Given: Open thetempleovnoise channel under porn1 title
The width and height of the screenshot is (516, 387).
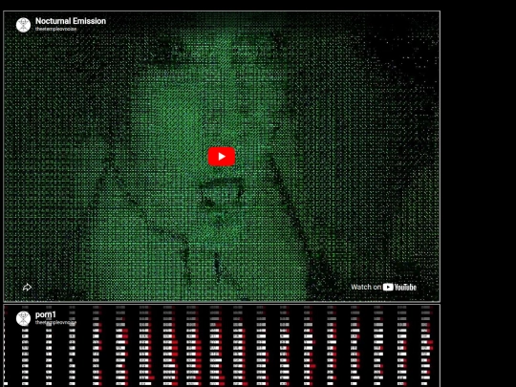Looking at the screenshot, I should [56, 323].
